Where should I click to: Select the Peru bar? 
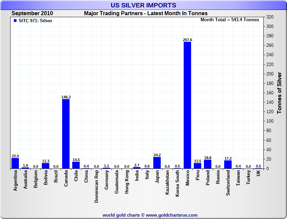tap(198, 166)
